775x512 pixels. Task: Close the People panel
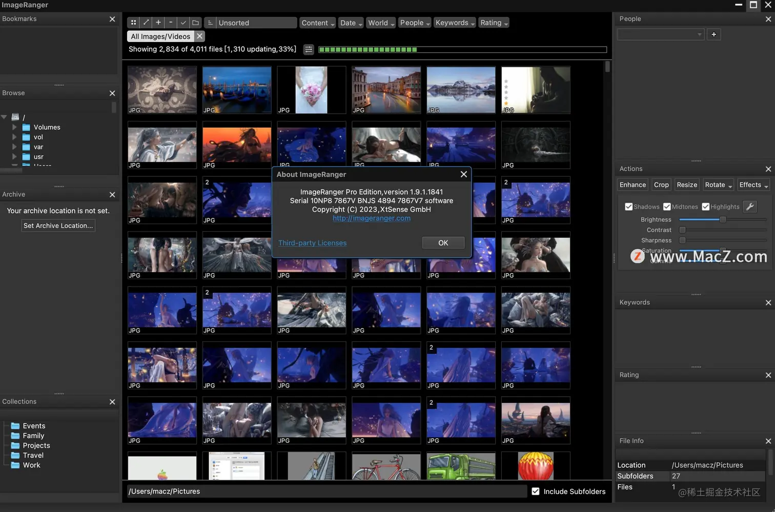tap(768, 19)
